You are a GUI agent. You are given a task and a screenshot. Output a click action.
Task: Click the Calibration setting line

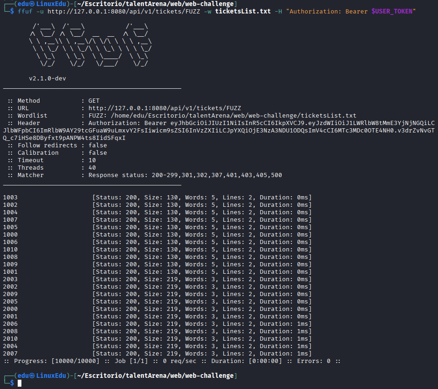[x=57, y=153]
